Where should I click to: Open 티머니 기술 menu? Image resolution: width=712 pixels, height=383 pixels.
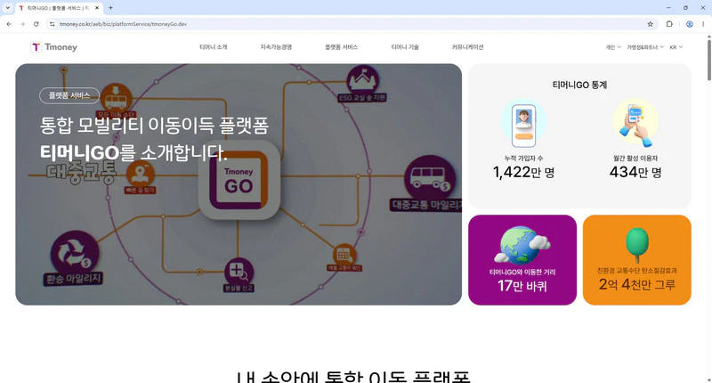[405, 47]
